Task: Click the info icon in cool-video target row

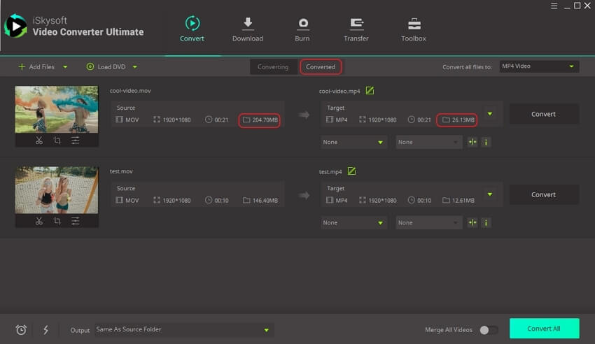Action: [x=486, y=142]
